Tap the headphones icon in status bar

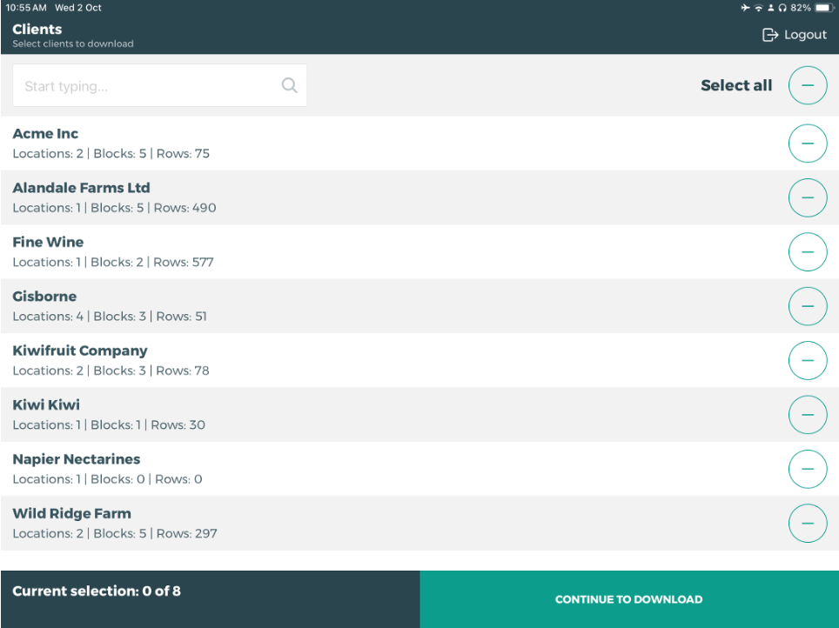coord(782,8)
